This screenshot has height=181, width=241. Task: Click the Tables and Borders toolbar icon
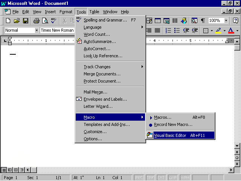click(149, 21)
